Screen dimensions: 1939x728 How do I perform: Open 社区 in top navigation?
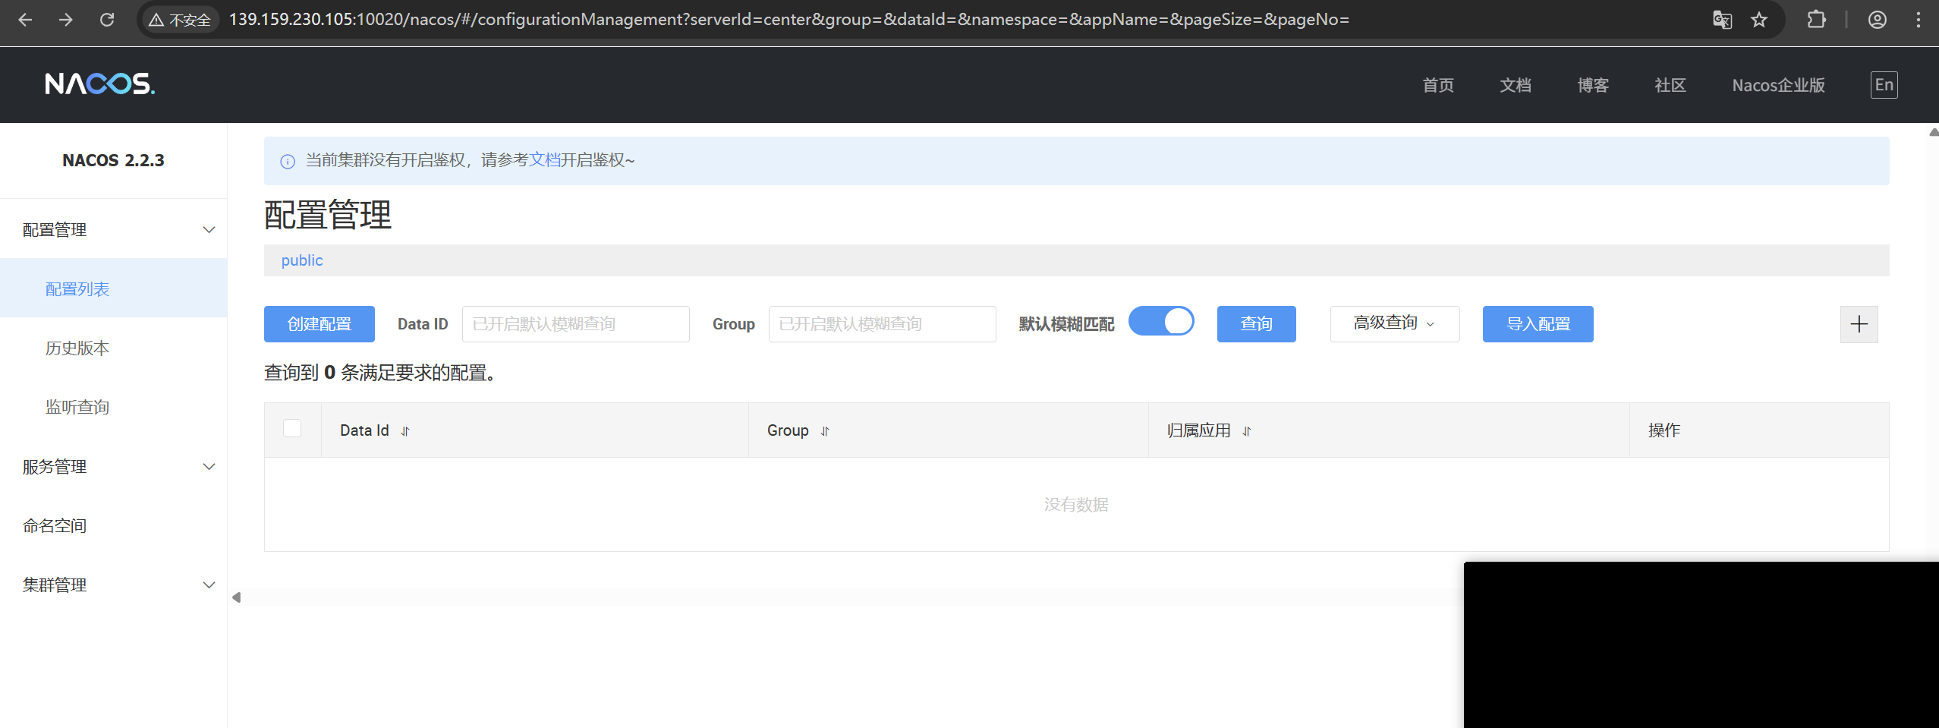point(1670,85)
